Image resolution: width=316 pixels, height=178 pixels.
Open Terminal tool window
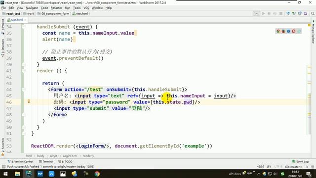click(x=46, y=162)
